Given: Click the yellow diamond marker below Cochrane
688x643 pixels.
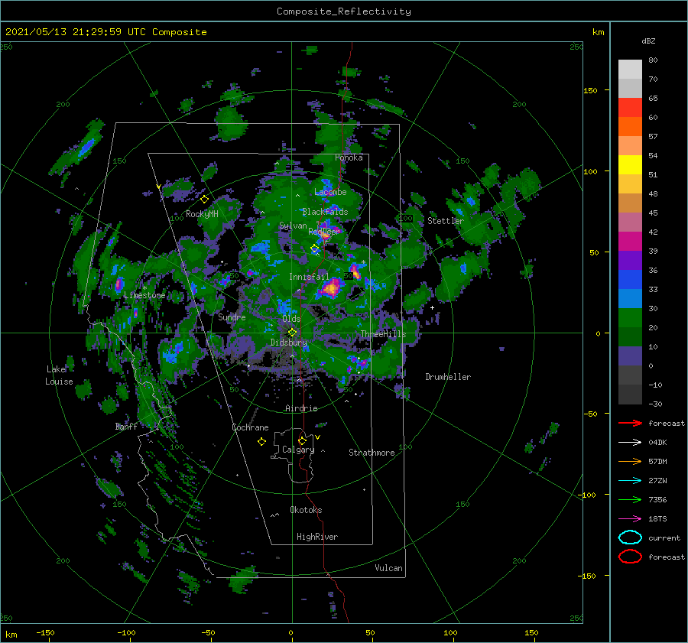Looking at the screenshot, I should [x=261, y=442].
